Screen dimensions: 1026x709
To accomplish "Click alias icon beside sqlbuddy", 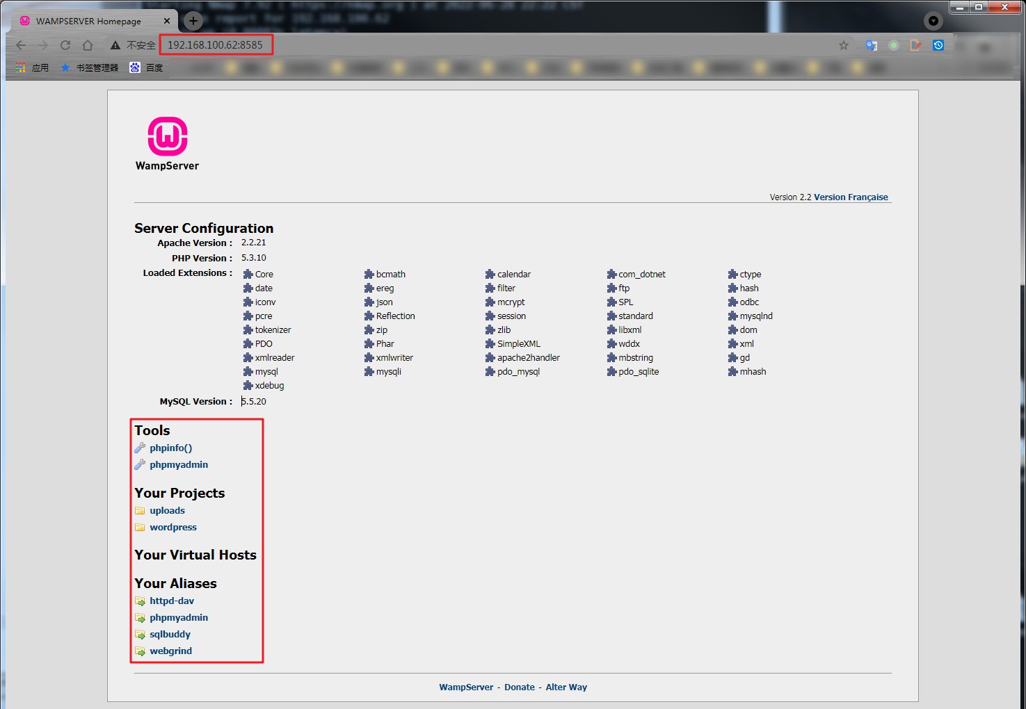I will (140, 635).
